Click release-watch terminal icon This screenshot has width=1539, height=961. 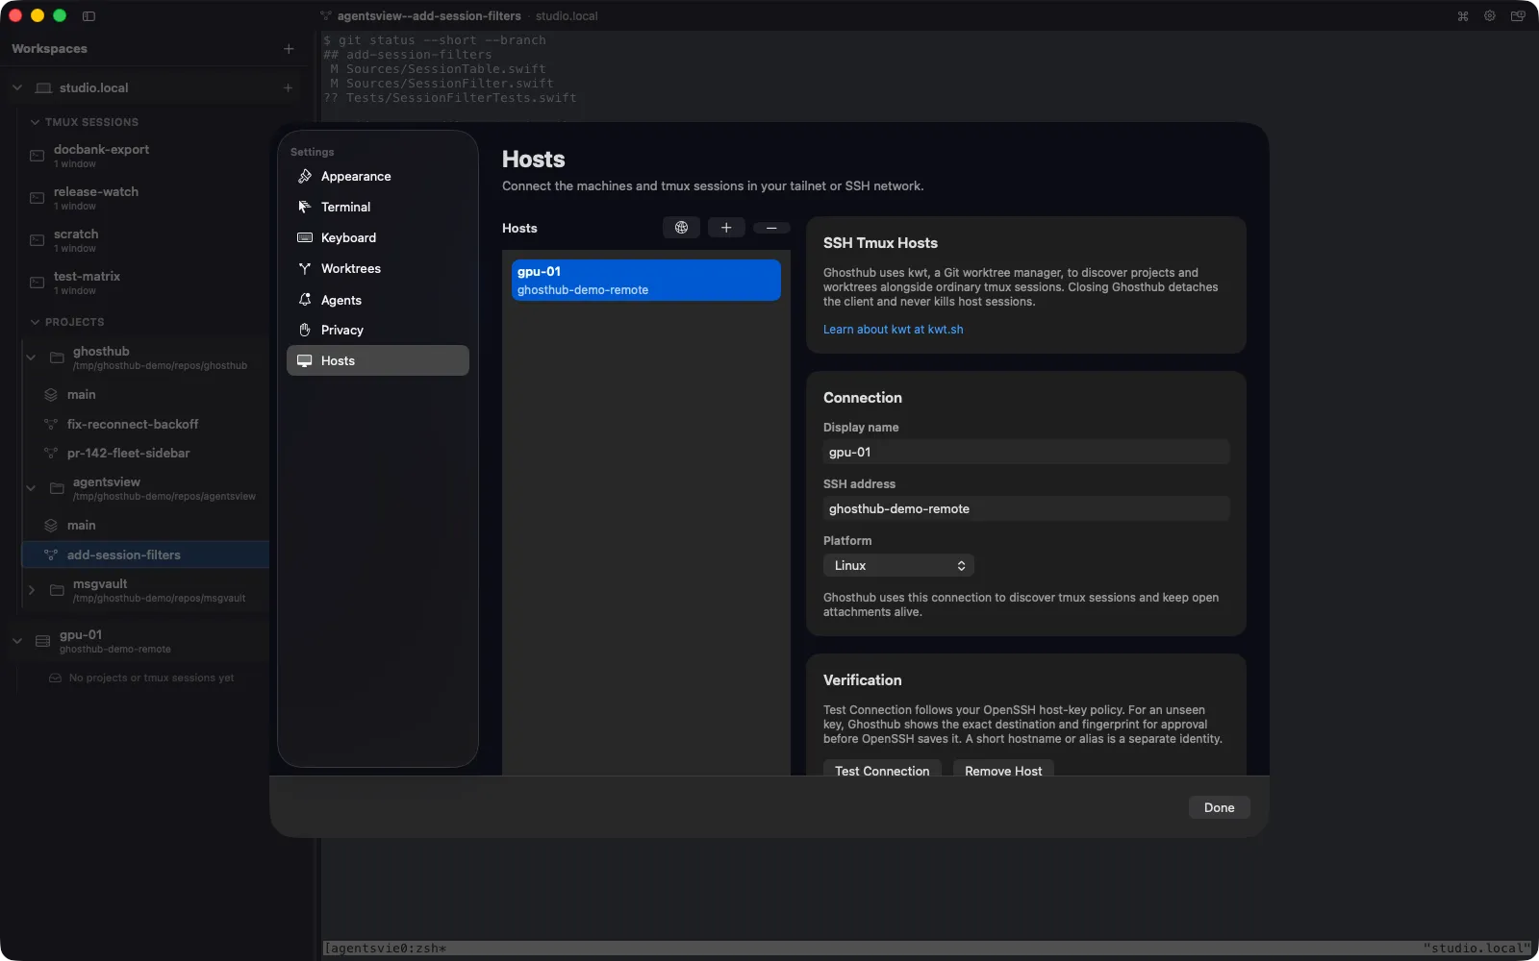coord(37,198)
